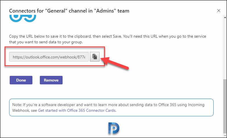Click the Incoming Webhook connector logo
Viewport: 227px width, 138px height.
click(x=23, y=19)
